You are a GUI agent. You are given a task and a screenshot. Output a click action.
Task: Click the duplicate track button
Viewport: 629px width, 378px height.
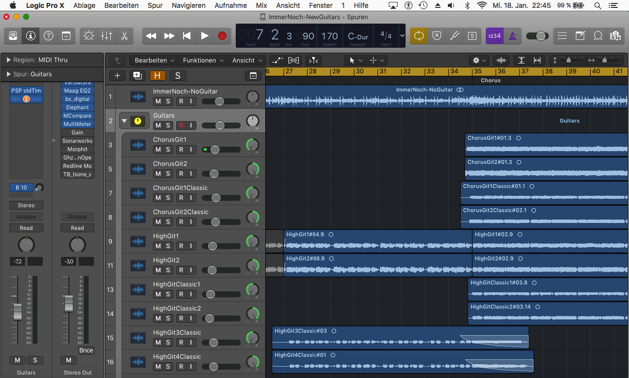point(136,75)
